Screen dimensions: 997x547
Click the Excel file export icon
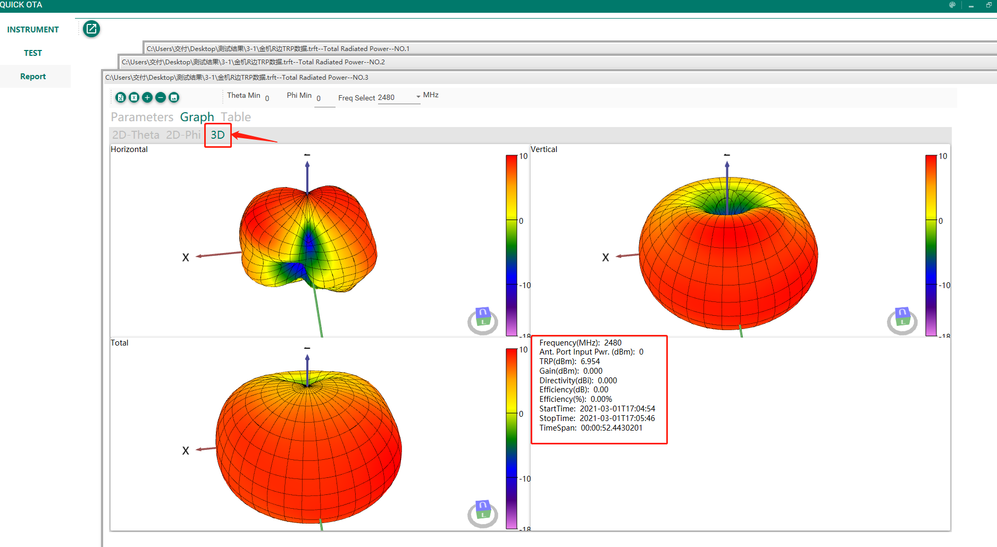[x=121, y=97]
